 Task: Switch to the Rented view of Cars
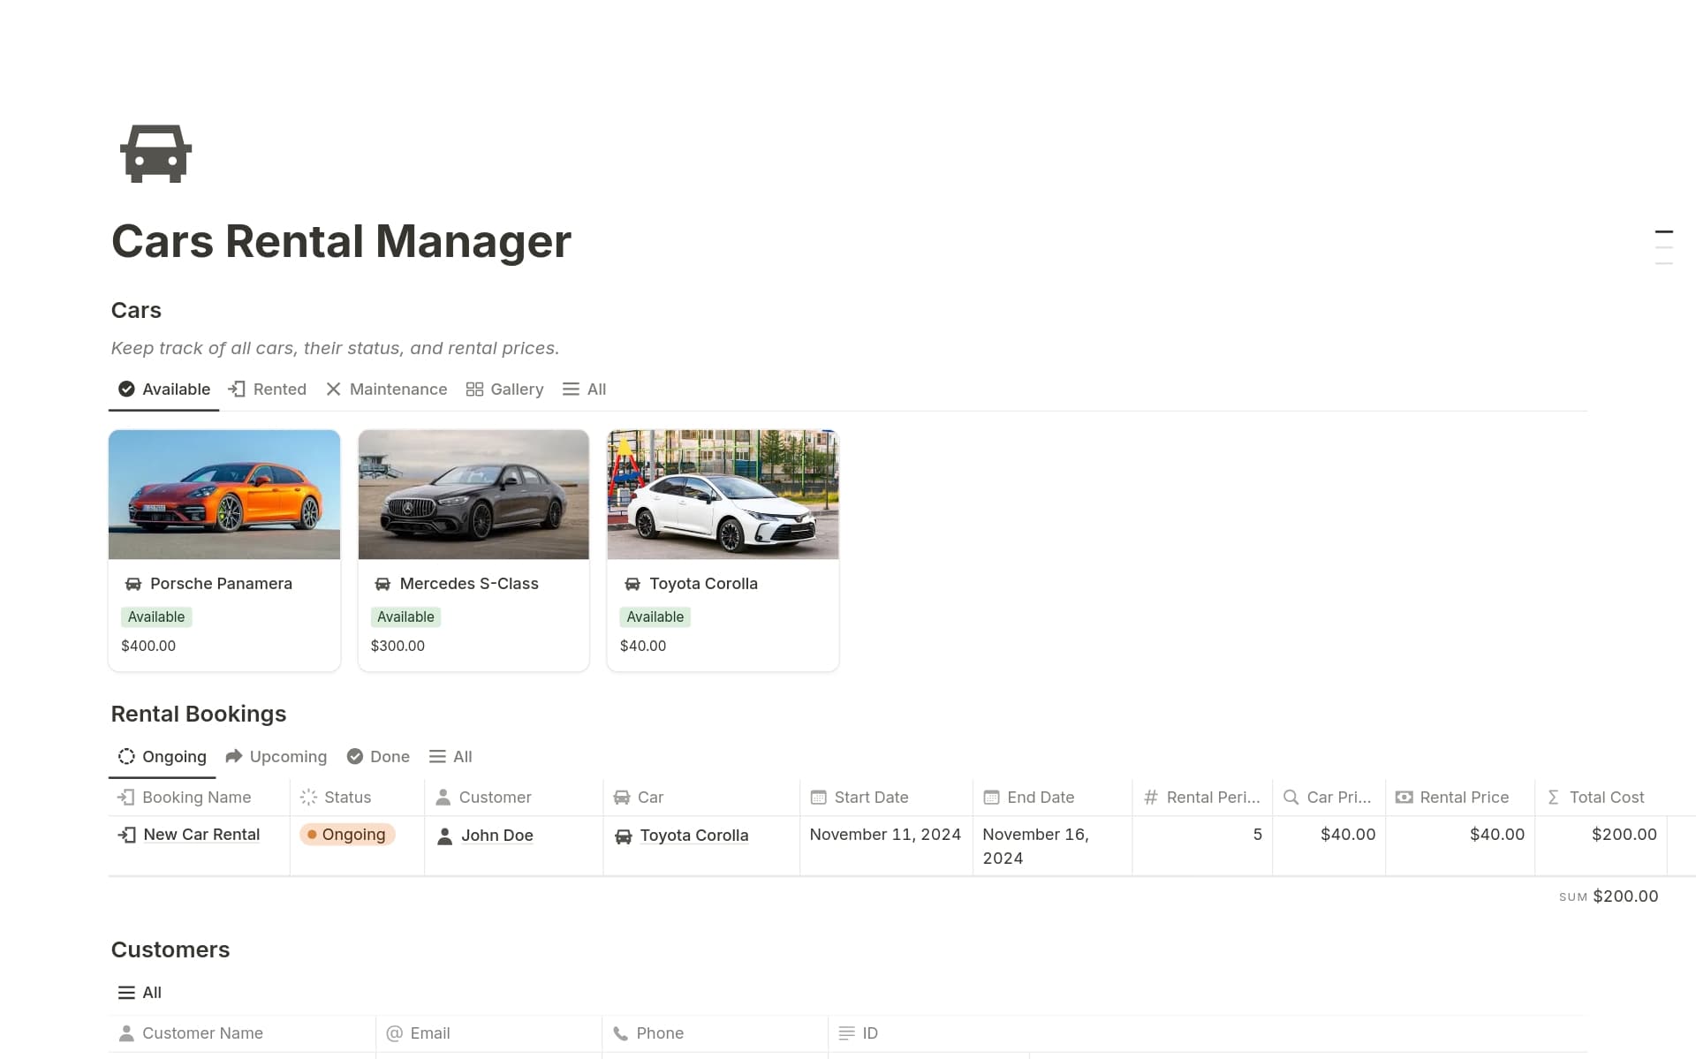pos(268,389)
